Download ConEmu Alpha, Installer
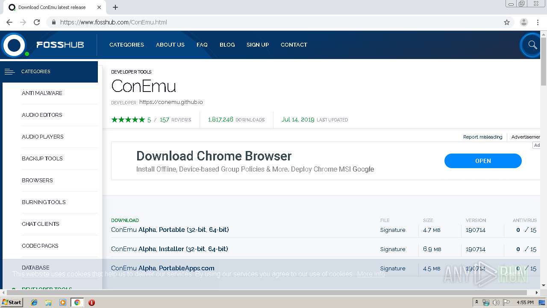547x308 pixels. tap(169, 249)
